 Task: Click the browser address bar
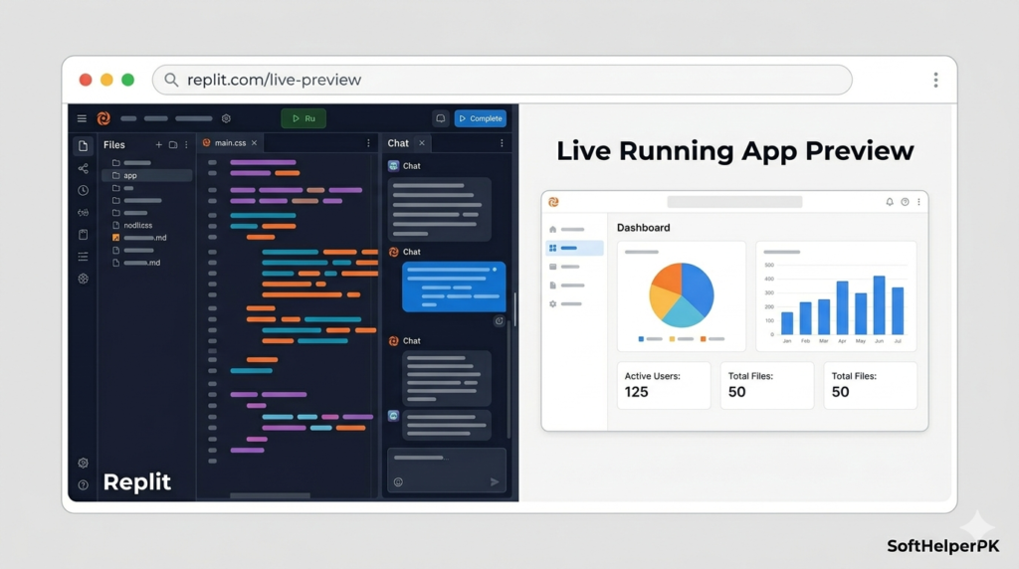click(503, 80)
